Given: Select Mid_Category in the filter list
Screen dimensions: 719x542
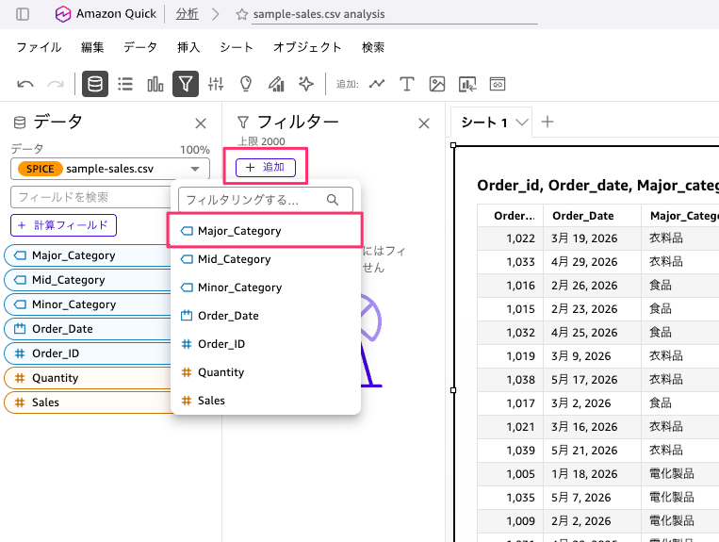Looking at the screenshot, I should click(266, 259).
